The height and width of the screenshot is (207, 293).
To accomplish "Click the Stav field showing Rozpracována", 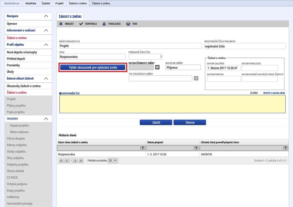I will 92,57.
